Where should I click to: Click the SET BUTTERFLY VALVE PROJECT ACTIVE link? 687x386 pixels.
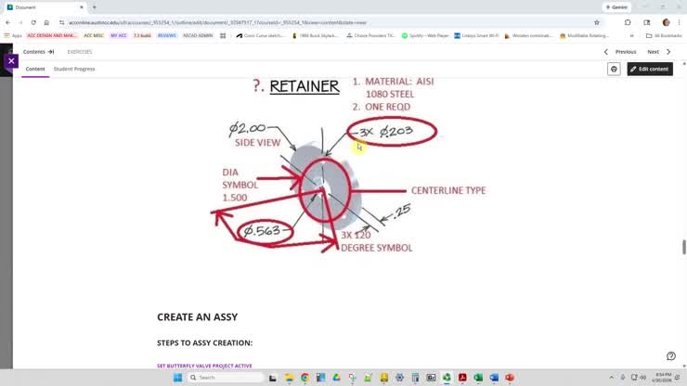[204, 366]
